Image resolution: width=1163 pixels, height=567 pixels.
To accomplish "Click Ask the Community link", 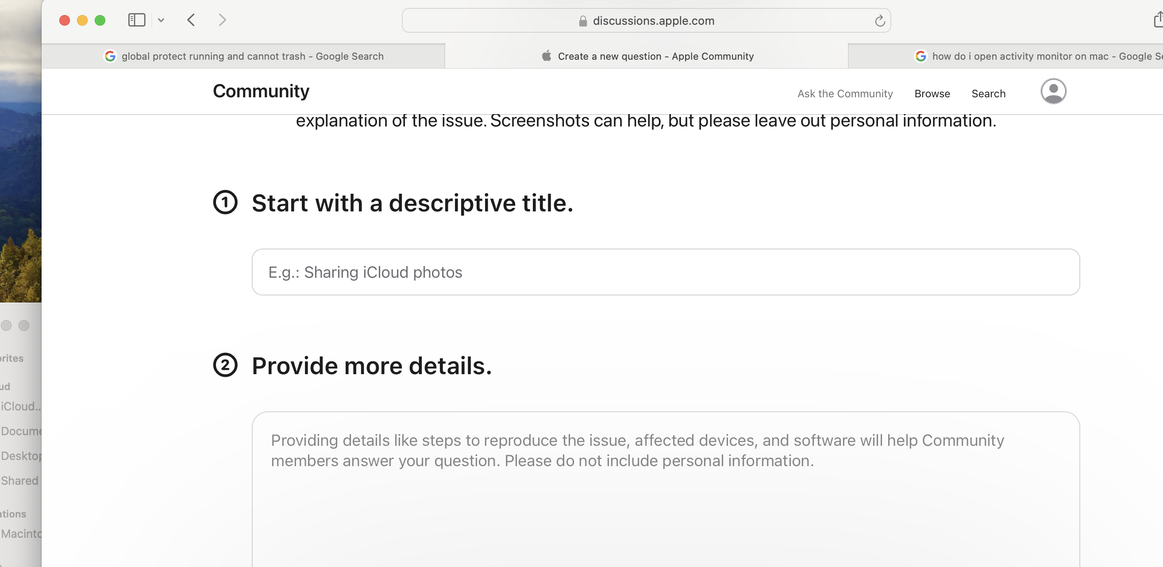I will coord(845,94).
